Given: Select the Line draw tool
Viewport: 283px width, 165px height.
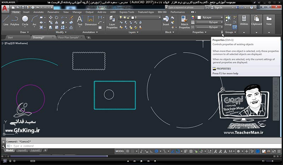Looking at the screenshot, I should click(6, 20).
